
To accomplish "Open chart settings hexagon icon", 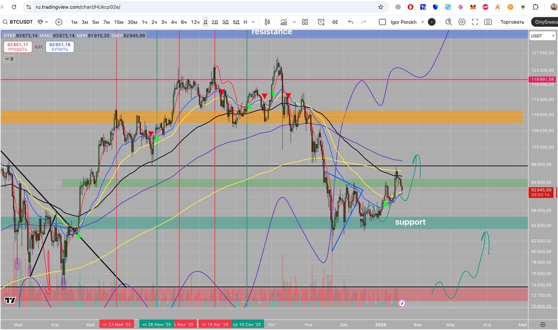I will click(x=462, y=22).
